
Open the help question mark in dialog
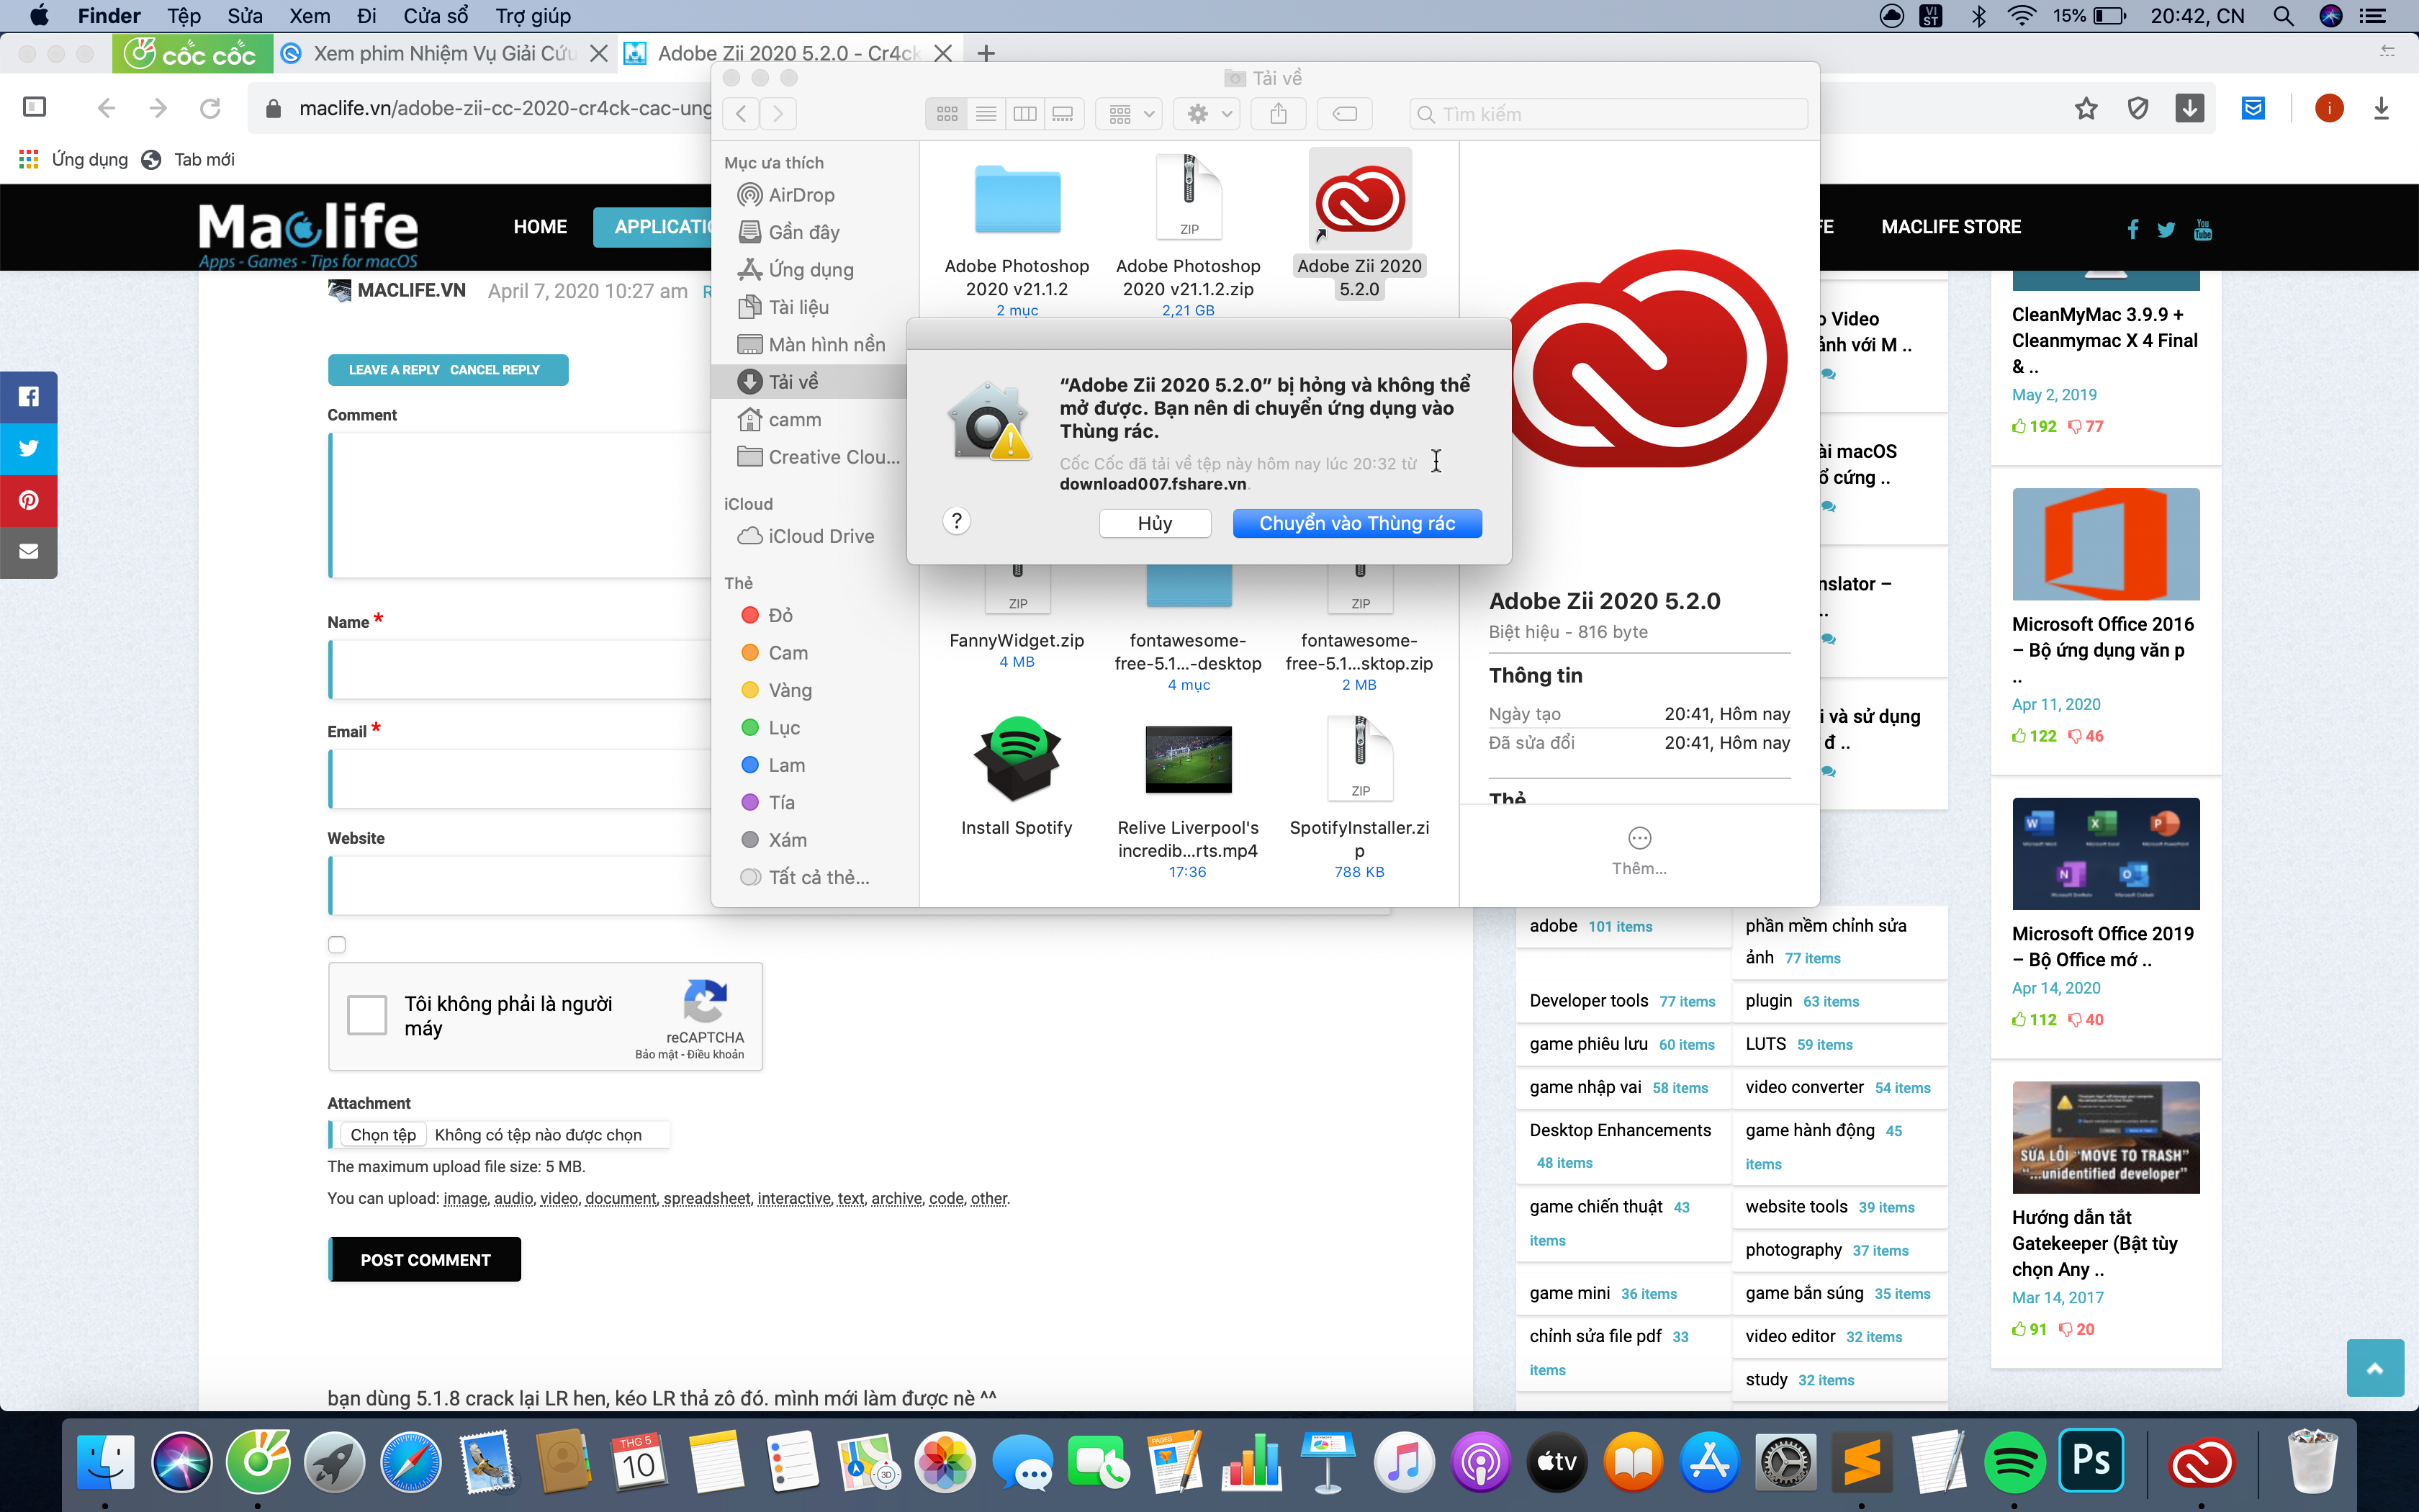click(957, 521)
